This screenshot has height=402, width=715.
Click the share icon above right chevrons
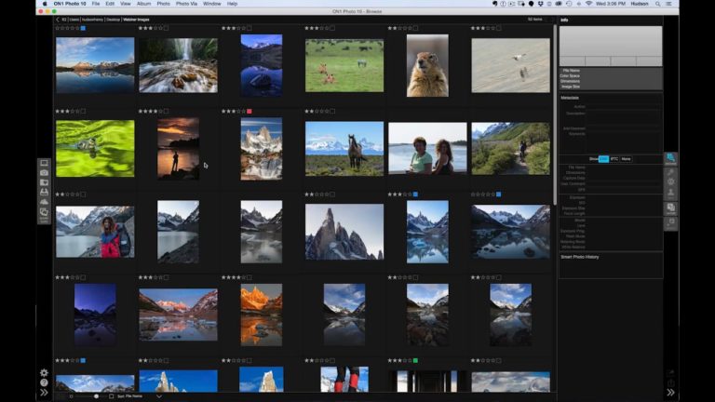click(670, 382)
